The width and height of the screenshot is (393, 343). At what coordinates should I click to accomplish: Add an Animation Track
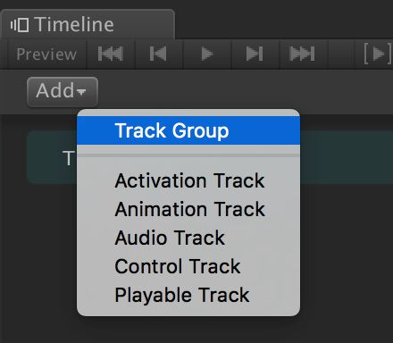pos(188,209)
